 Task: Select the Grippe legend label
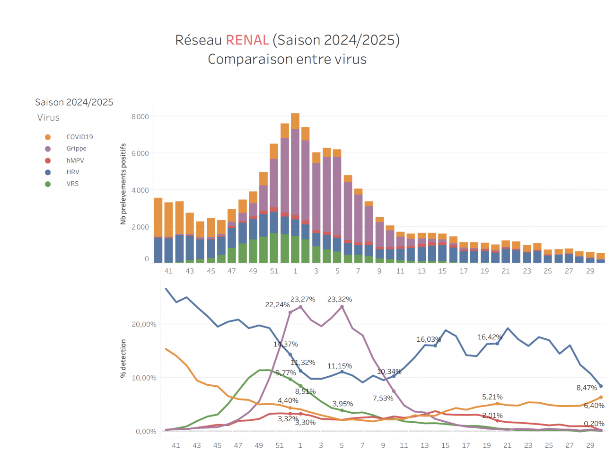[x=76, y=149]
